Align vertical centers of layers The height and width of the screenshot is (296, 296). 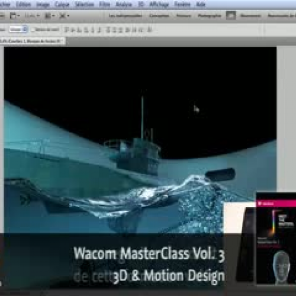coord(73,30)
